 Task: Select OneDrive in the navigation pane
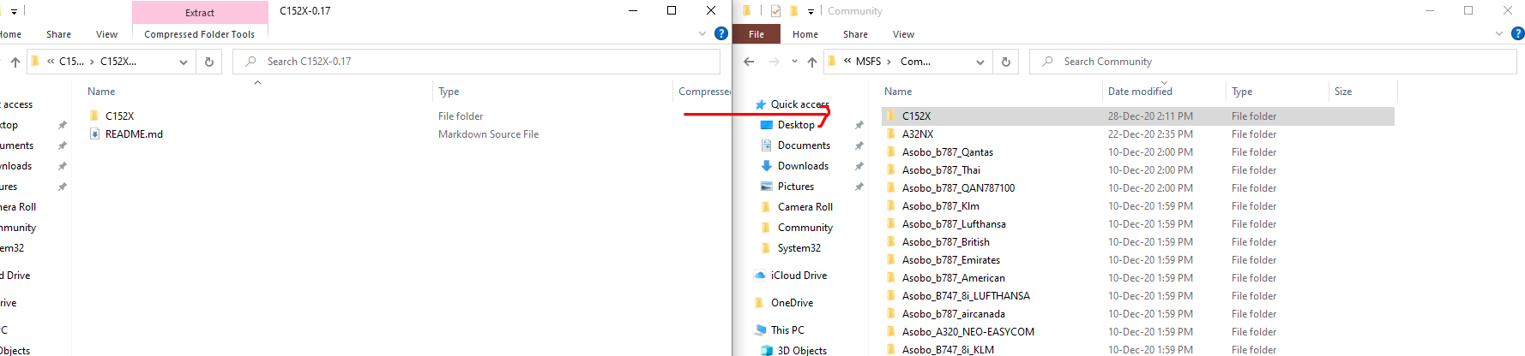[791, 303]
